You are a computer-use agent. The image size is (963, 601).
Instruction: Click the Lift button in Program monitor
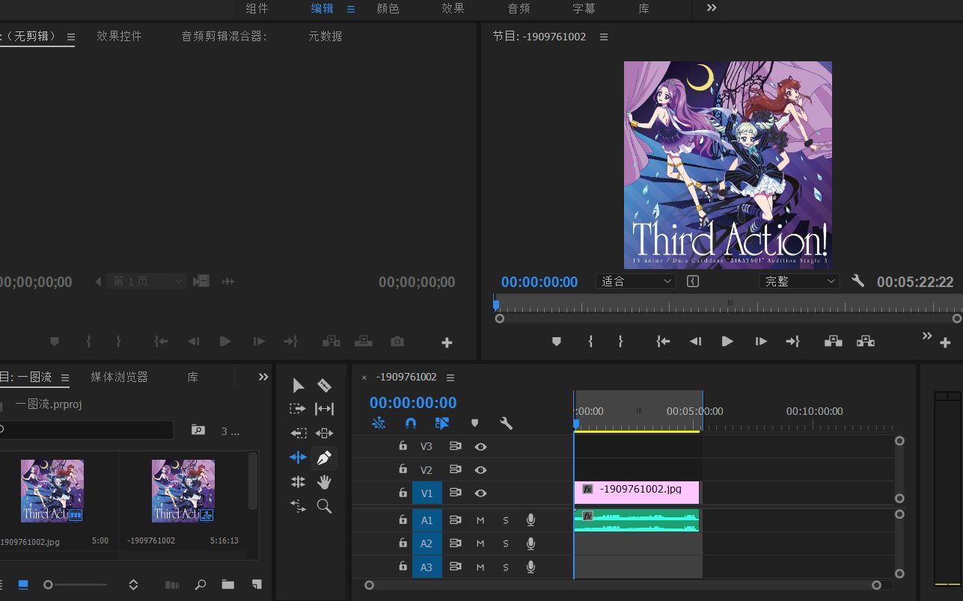(833, 342)
